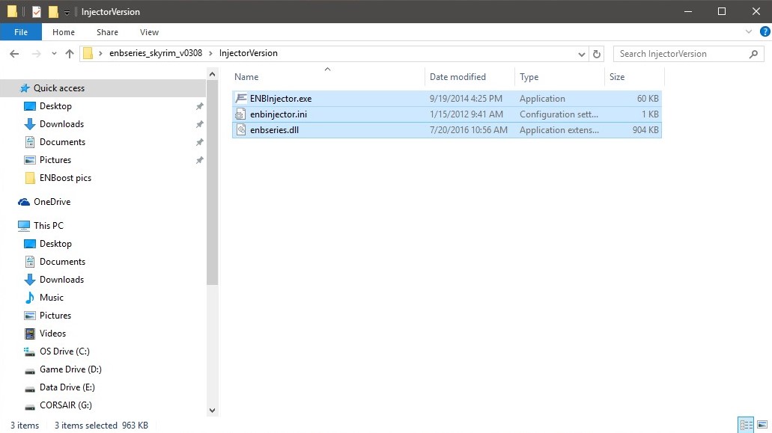772x433 pixels.
Task: Select This PC in the navigation pane
Action: point(48,226)
